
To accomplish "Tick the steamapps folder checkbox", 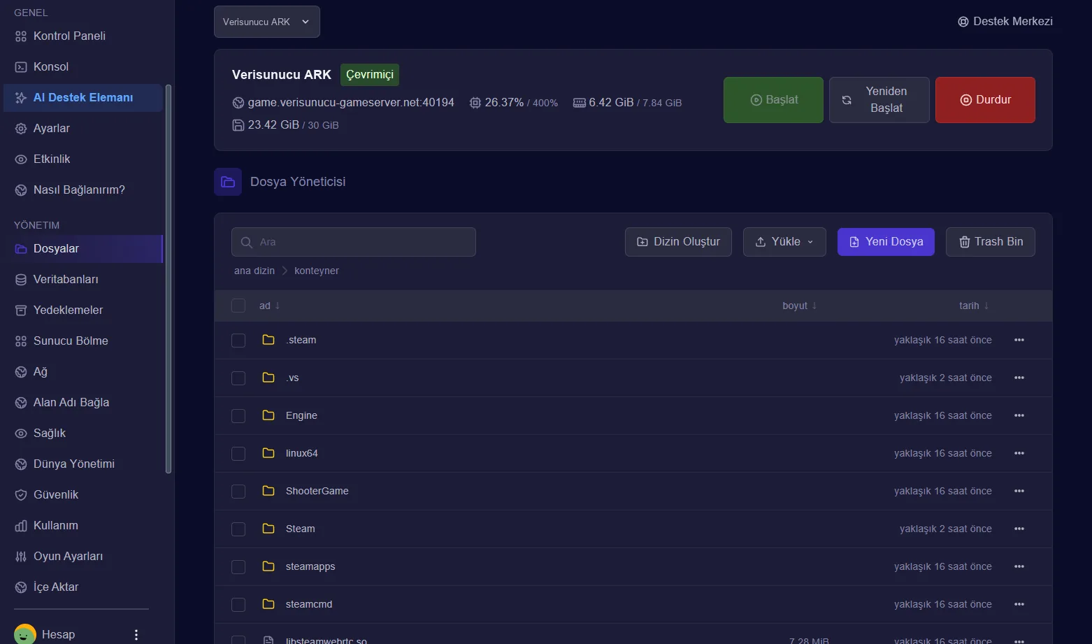I will pos(238,566).
